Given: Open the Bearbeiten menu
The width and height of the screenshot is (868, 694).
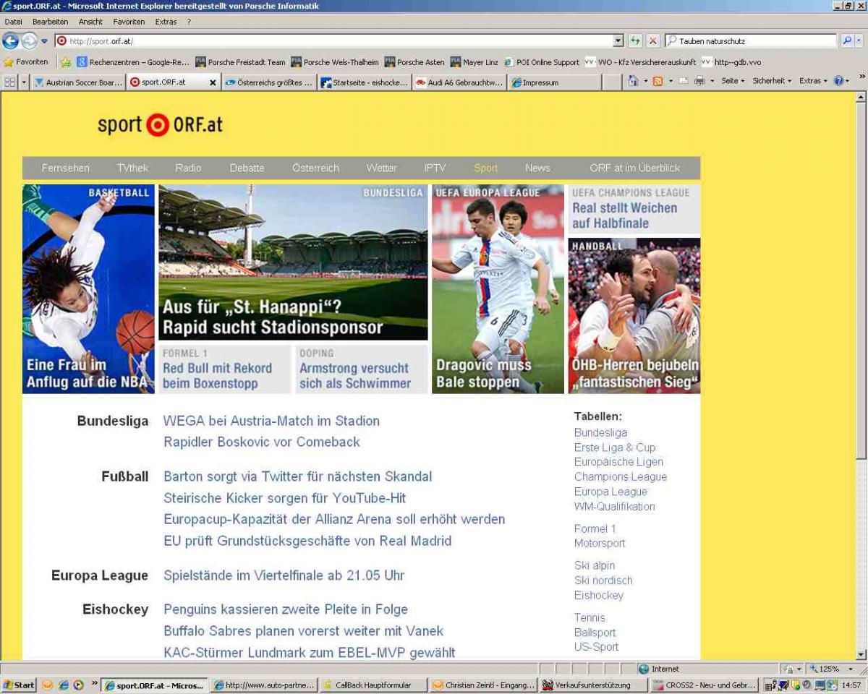Looking at the screenshot, I should [x=50, y=22].
